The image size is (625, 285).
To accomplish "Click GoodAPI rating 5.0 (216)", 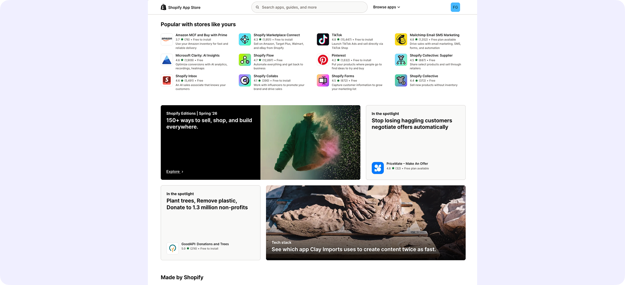I will [x=189, y=249].
